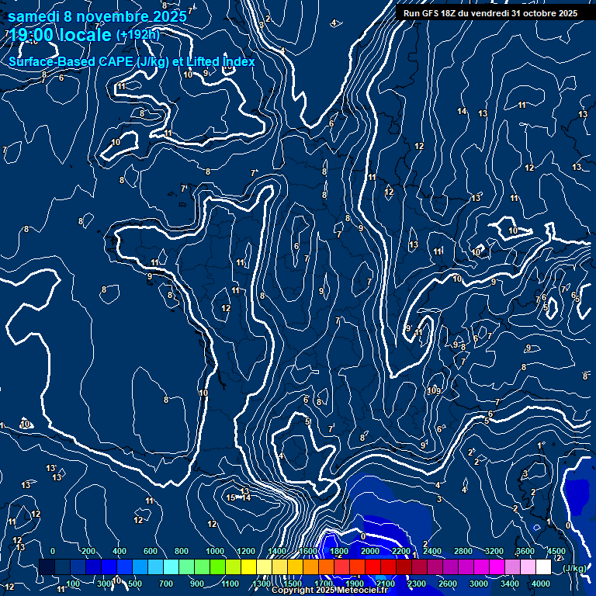Click legend value '400'

coord(120,551)
